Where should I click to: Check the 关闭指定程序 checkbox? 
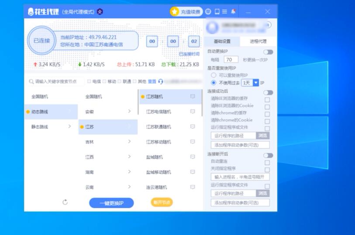click(267, 170)
